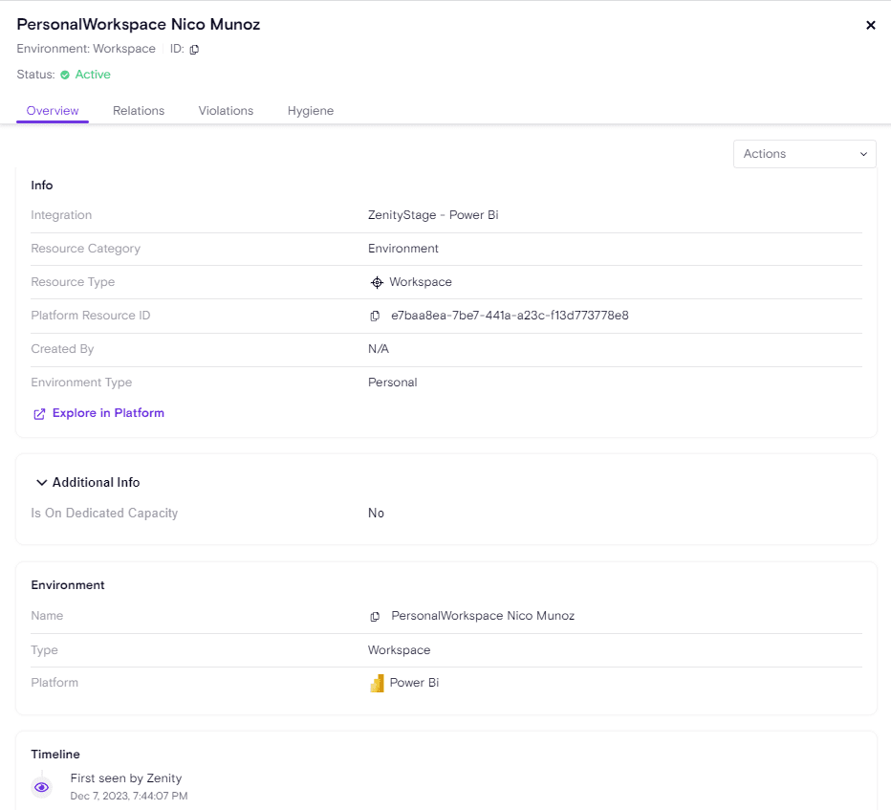Copy the Platform Resource ID value
The image size is (891, 810).
point(375,316)
